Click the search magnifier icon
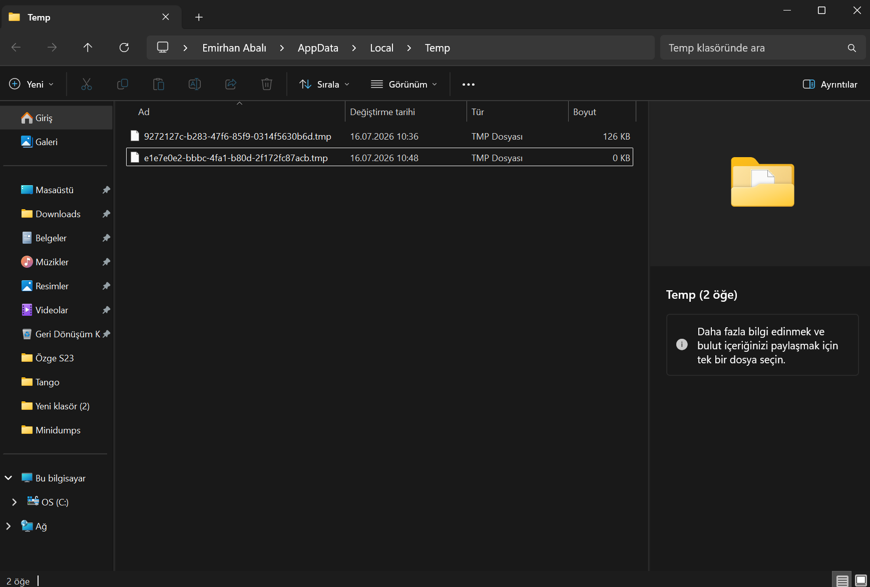 (852, 48)
